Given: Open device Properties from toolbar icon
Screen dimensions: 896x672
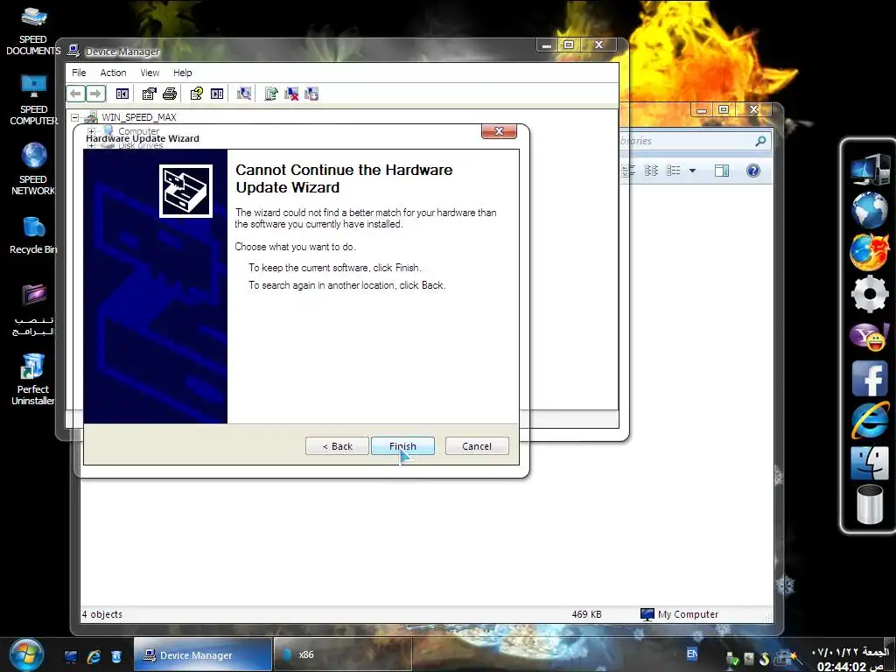Looking at the screenshot, I should pos(149,94).
